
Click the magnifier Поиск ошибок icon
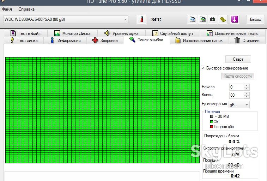tap(132, 40)
